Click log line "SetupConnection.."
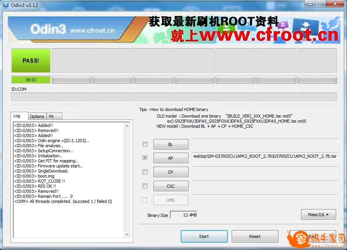The height and width of the screenshot is (250, 347). (44, 151)
